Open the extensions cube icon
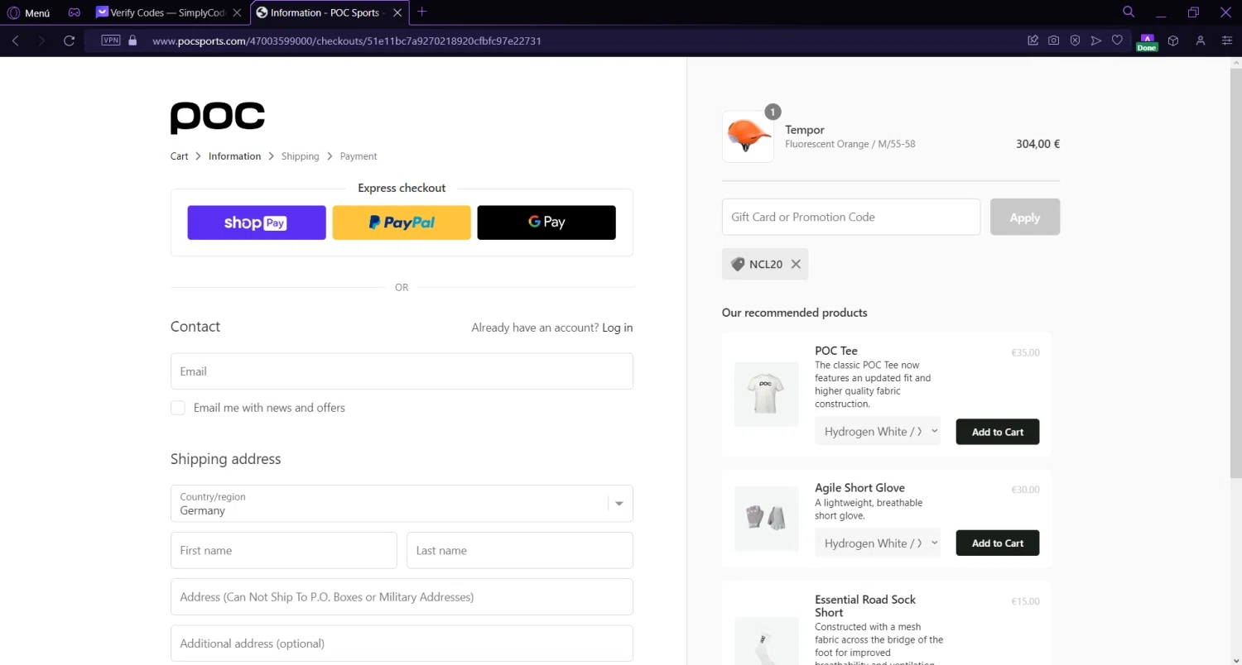The width and height of the screenshot is (1242, 665). [1173, 41]
